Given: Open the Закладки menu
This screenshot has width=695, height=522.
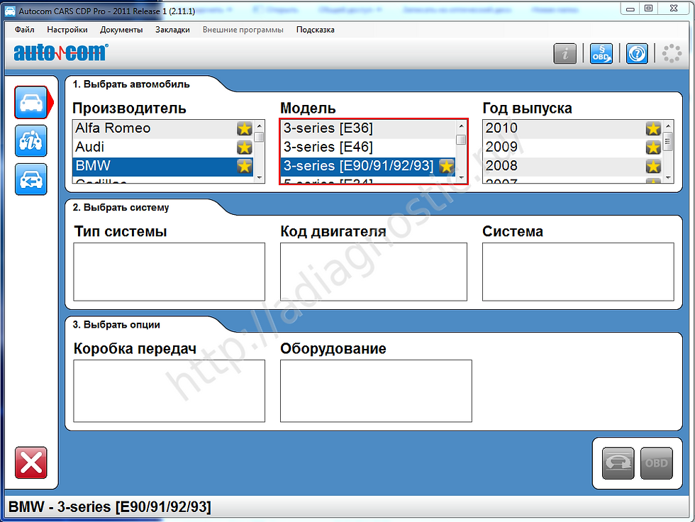Looking at the screenshot, I should 172,30.
